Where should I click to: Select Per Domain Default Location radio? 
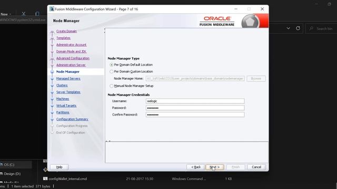click(x=111, y=65)
